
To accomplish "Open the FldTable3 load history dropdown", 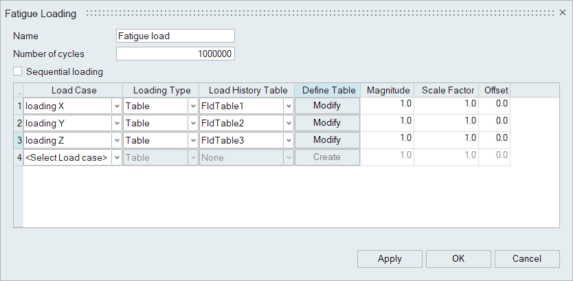I will pyautogui.click(x=289, y=140).
